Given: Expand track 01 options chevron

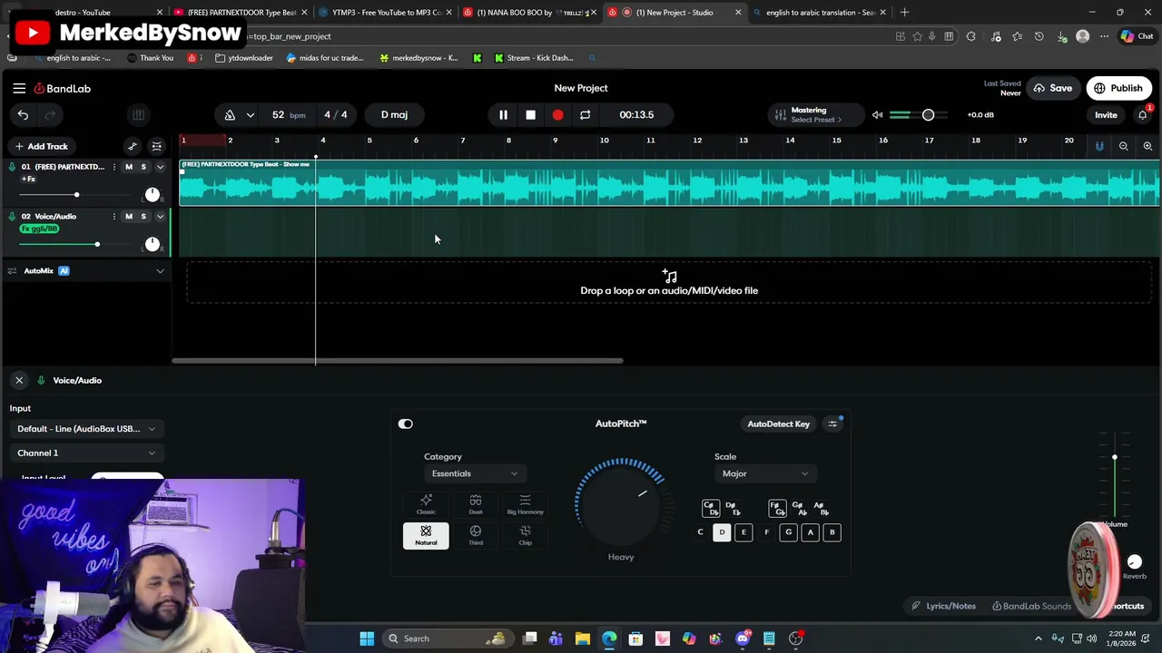Looking at the screenshot, I should click(160, 167).
